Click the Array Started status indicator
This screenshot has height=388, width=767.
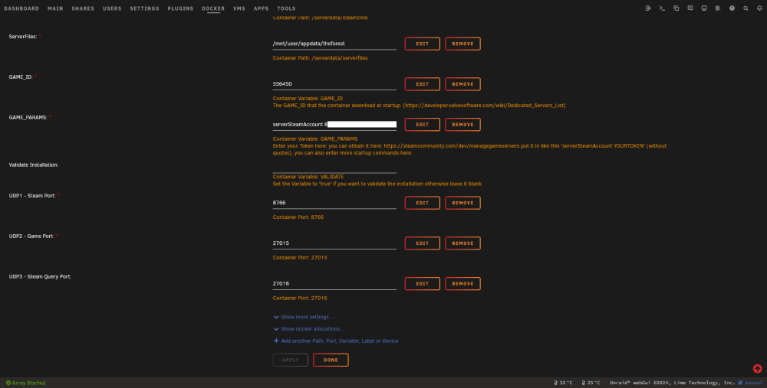click(25, 383)
